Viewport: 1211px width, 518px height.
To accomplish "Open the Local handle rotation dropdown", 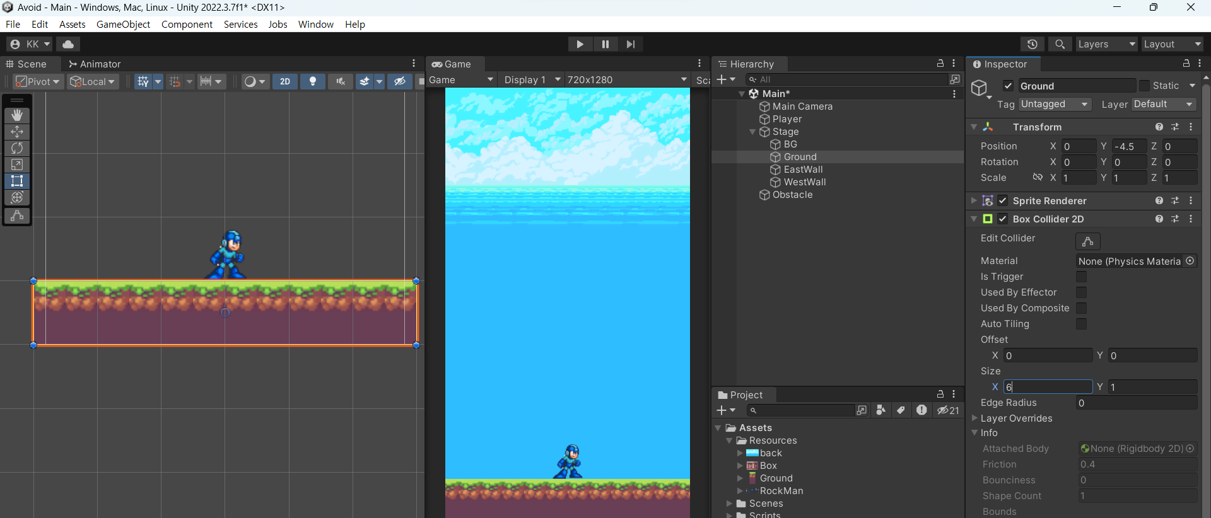I will click(x=93, y=81).
